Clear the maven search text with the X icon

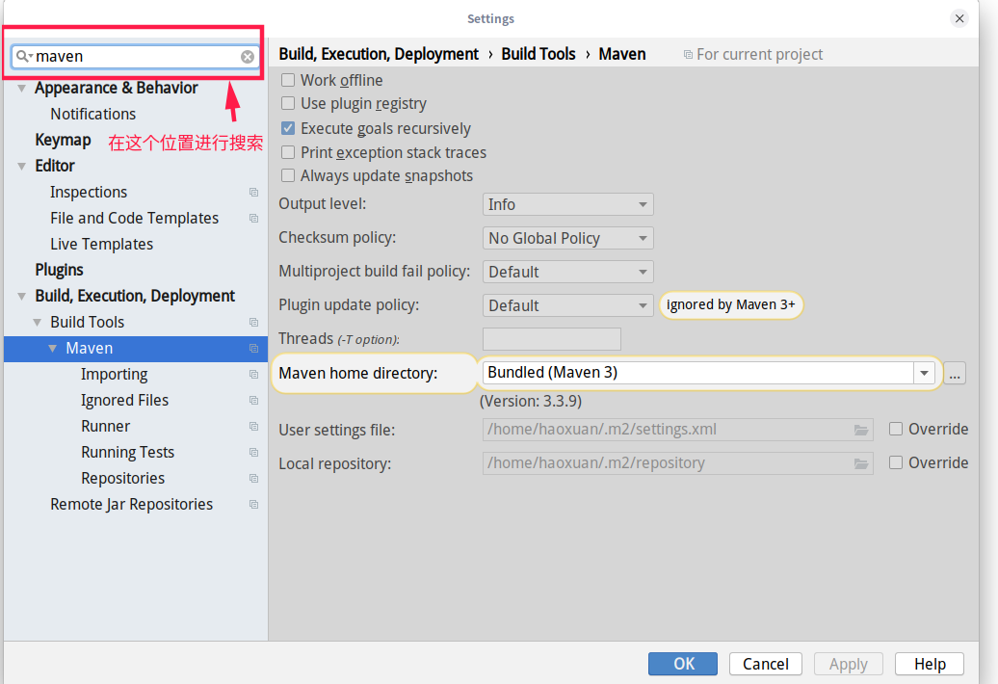248,56
